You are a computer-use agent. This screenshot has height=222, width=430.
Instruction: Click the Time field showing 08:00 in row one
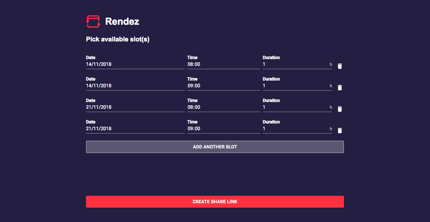(x=223, y=64)
